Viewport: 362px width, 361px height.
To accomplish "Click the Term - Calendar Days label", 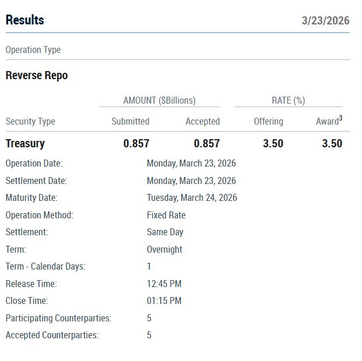I will 45,267.
